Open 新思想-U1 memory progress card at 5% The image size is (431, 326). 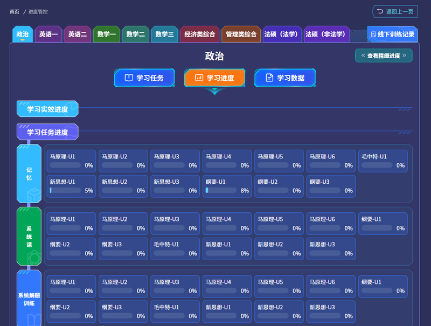click(x=71, y=186)
